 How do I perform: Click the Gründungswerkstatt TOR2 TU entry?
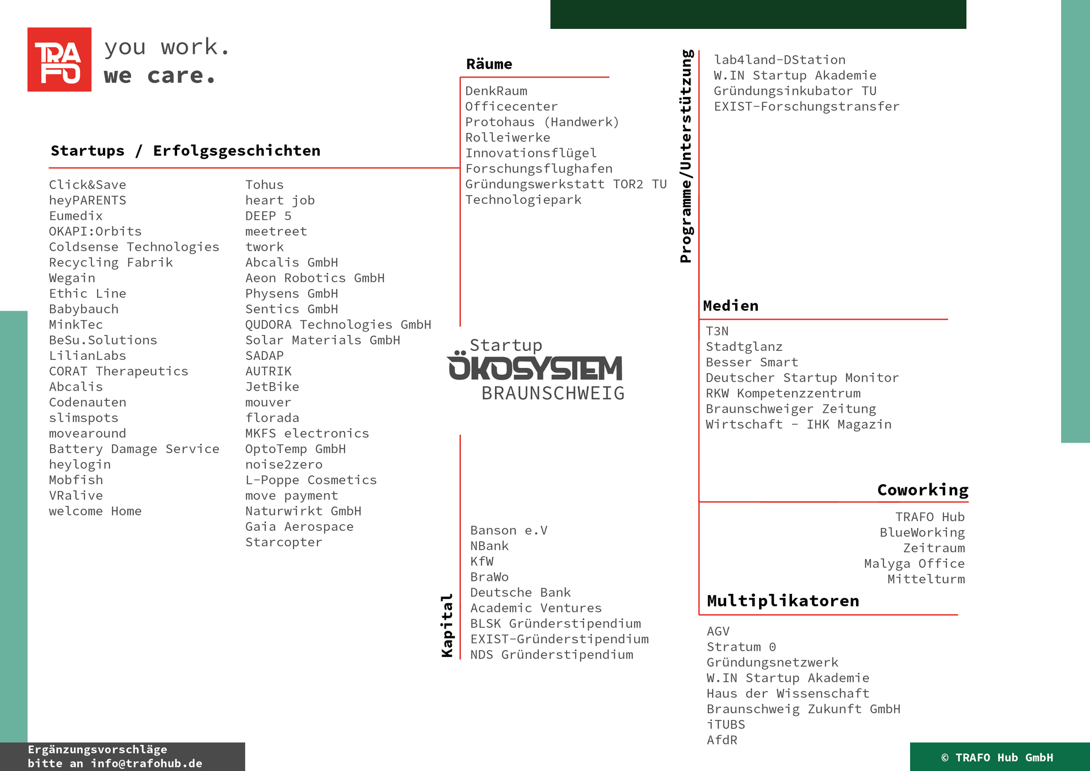(x=565, y=185)
